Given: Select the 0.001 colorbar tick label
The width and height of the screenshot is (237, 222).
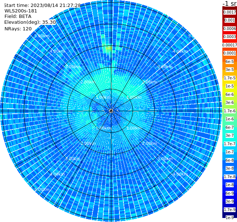Looking at the screenshot, I should [x=229, y=20].
